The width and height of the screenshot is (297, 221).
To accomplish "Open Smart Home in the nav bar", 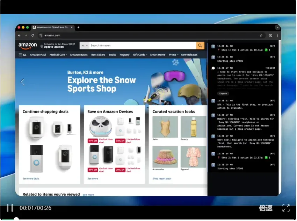I will 158,55.
